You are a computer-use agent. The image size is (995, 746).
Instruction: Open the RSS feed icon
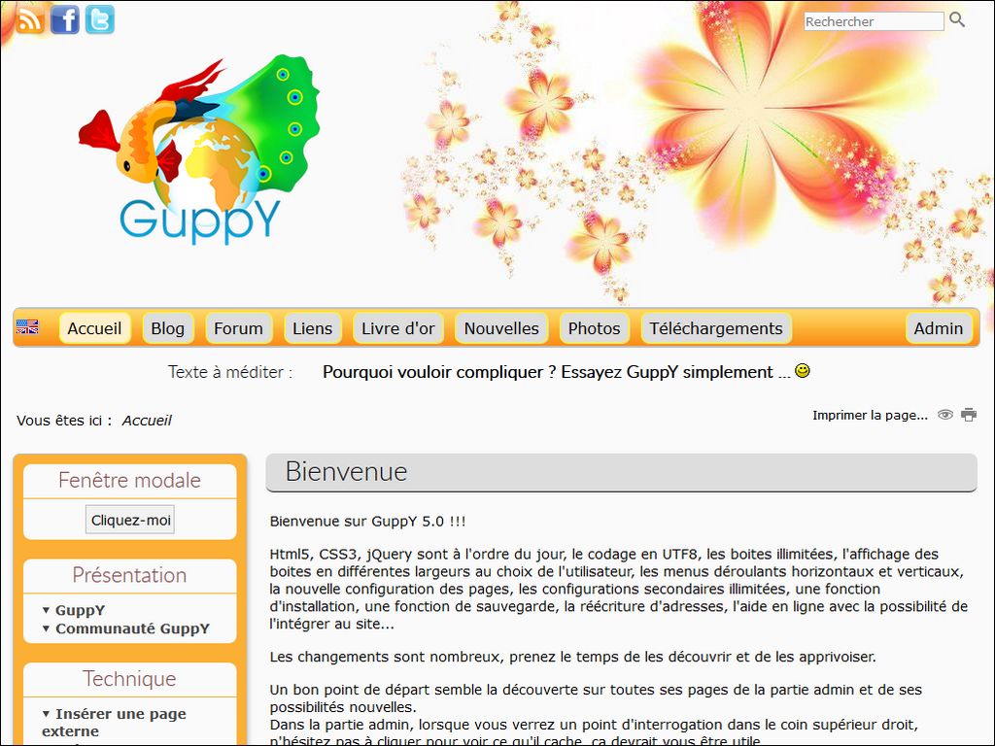[x=30, y=19]
